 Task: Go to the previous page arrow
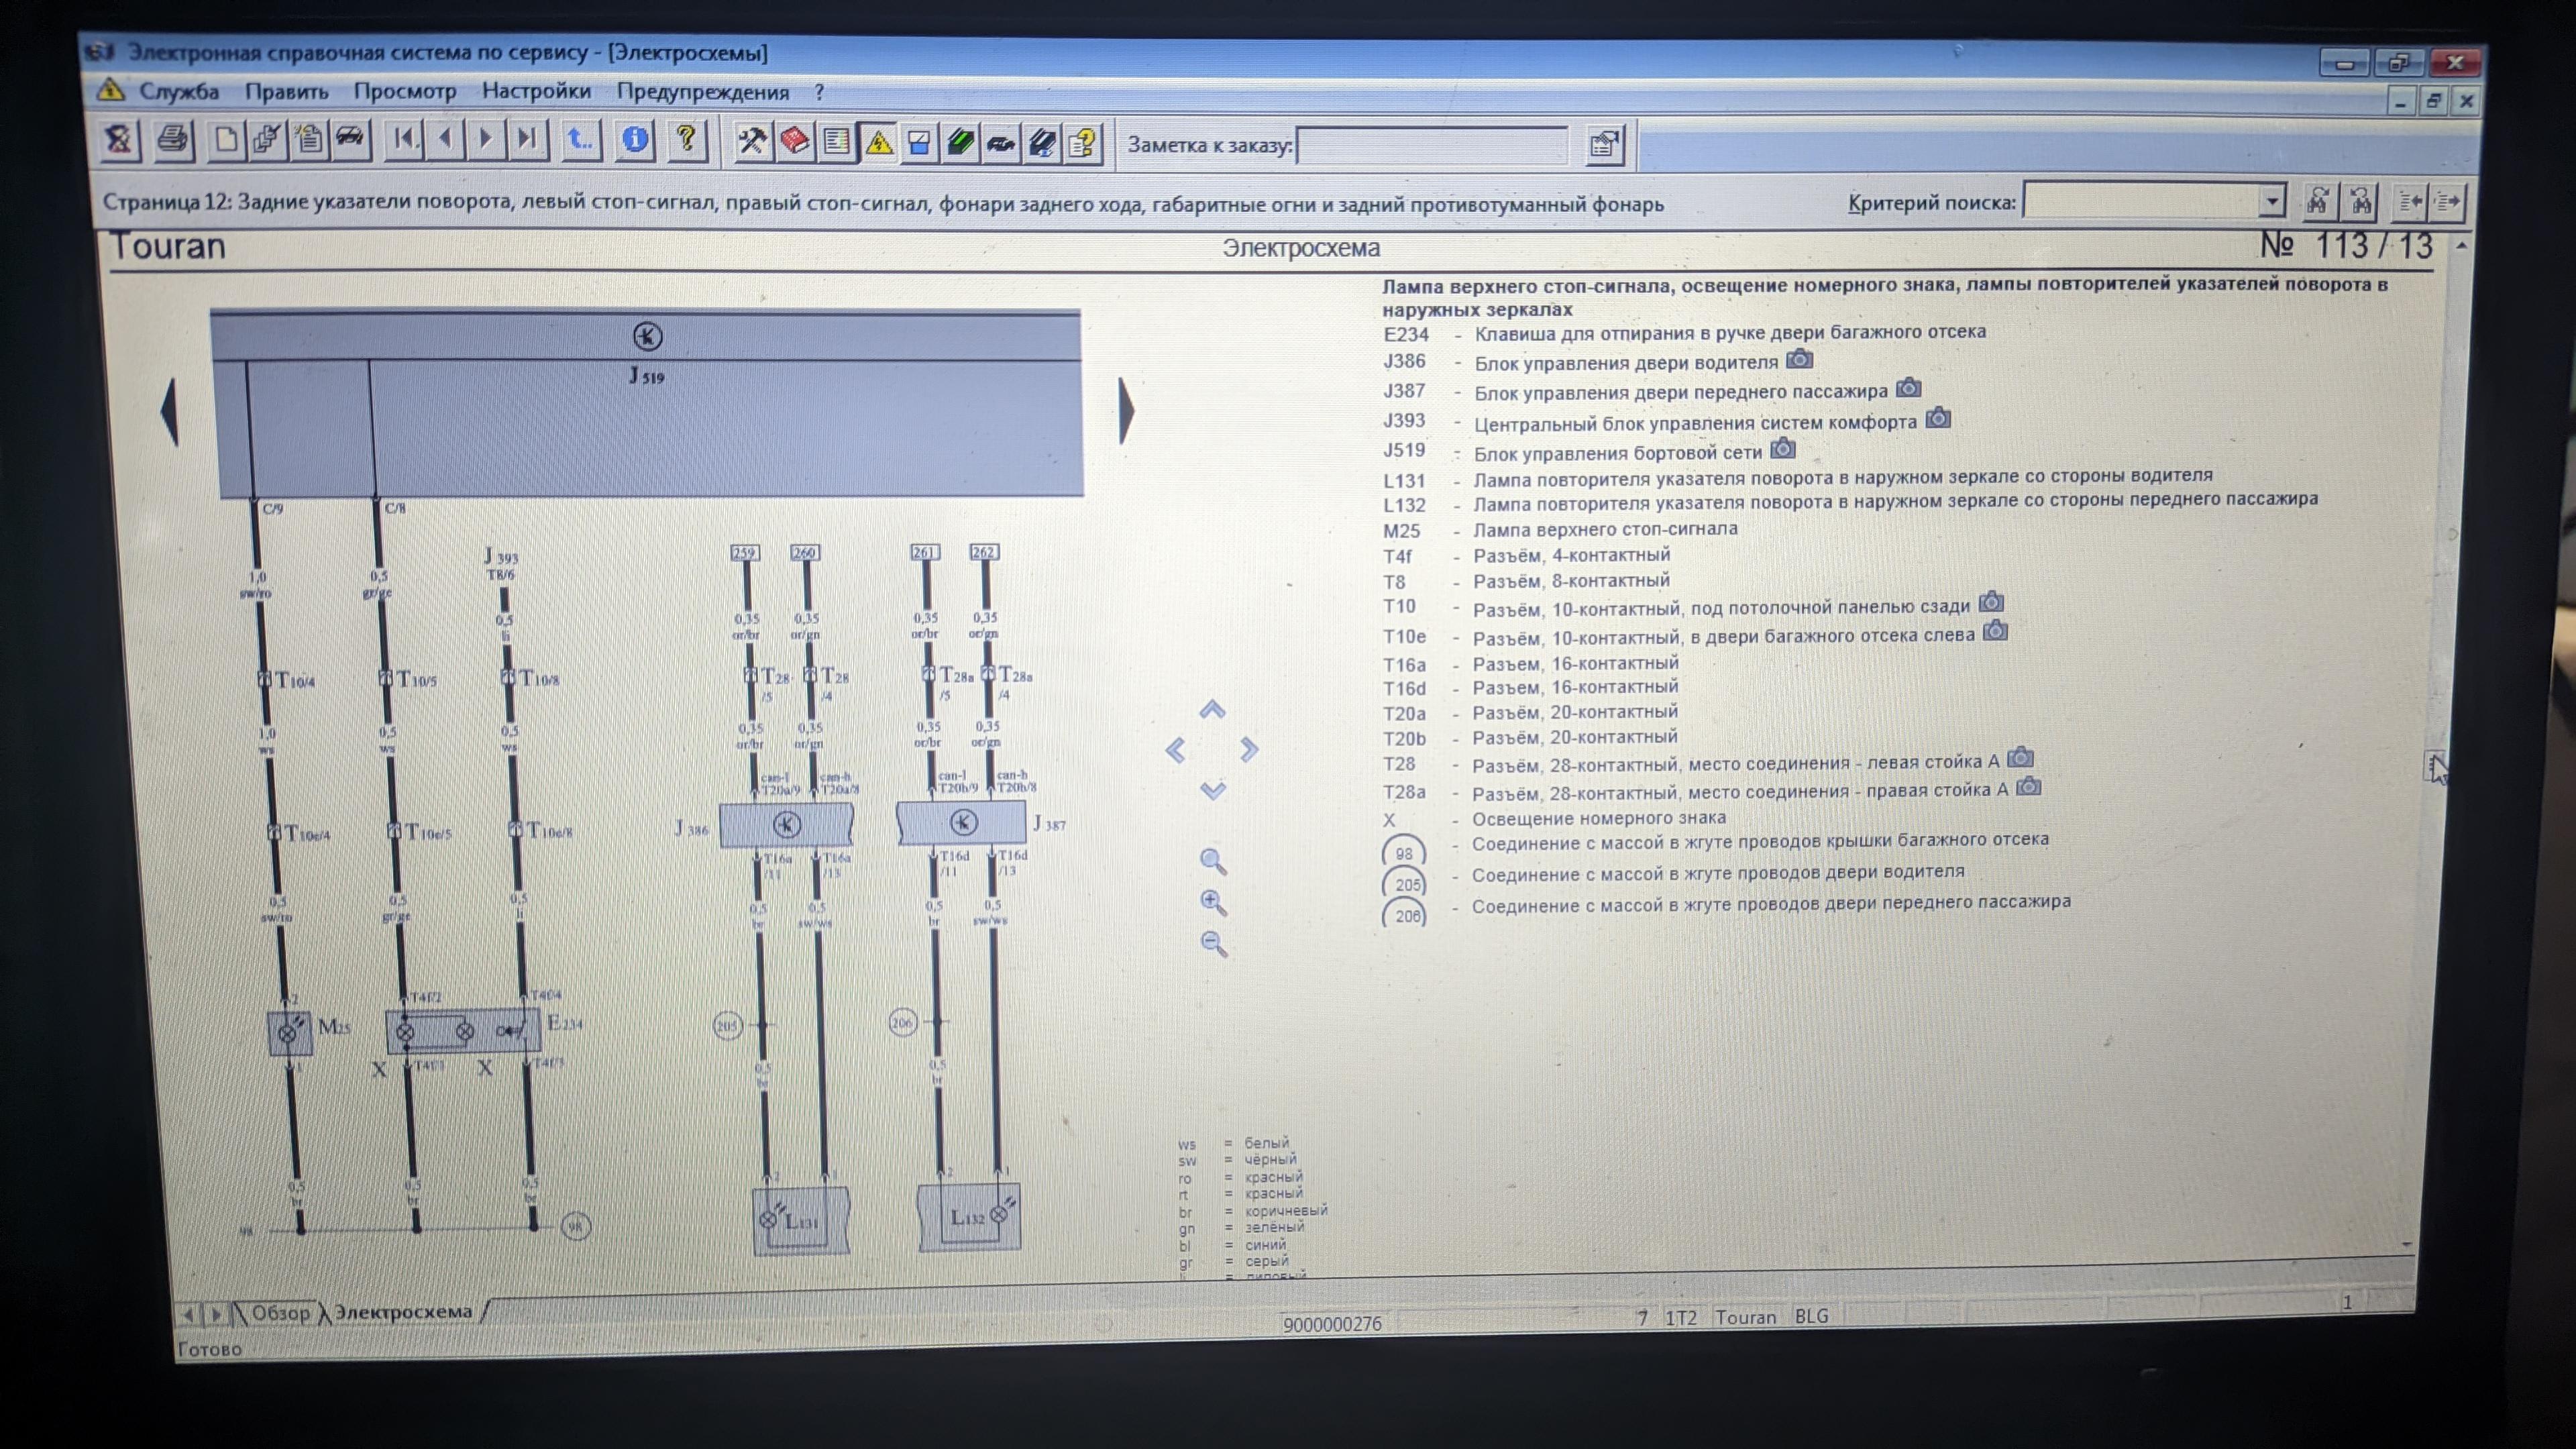pyautogui.click(x=446, y=139)
